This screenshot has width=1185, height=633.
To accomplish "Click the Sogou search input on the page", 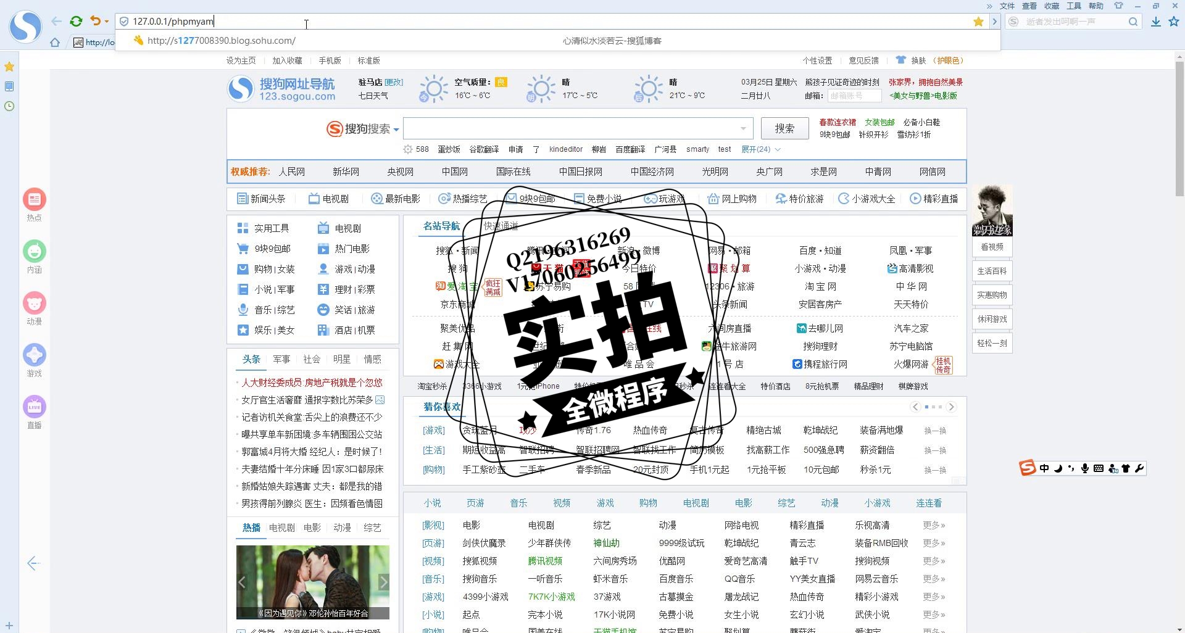I will (571, 128).
